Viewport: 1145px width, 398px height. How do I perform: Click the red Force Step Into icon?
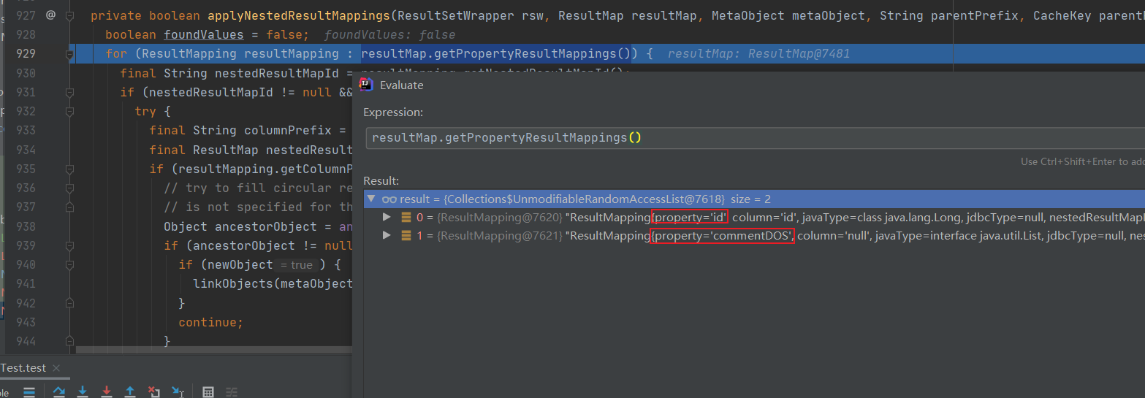click(107, 391)
